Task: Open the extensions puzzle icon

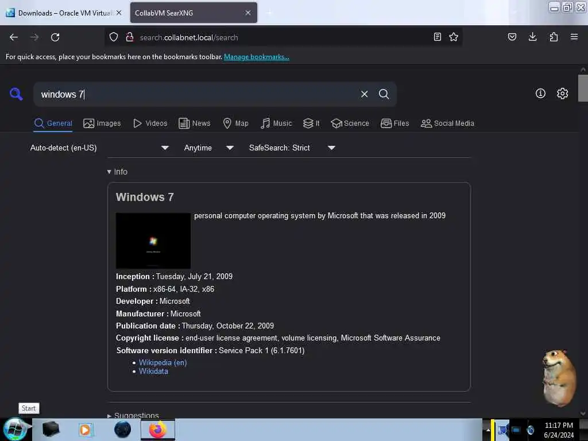Action: 554,37
